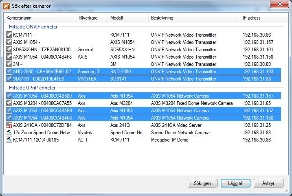Click the icon of the UPnP row with IP 192.168.31.158
292x196 pixels.
point(9,118)
